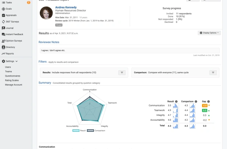The height and width of the screenshot is (149, 227).
Task: Open the Comparison filter button
Action: (213, 72)
